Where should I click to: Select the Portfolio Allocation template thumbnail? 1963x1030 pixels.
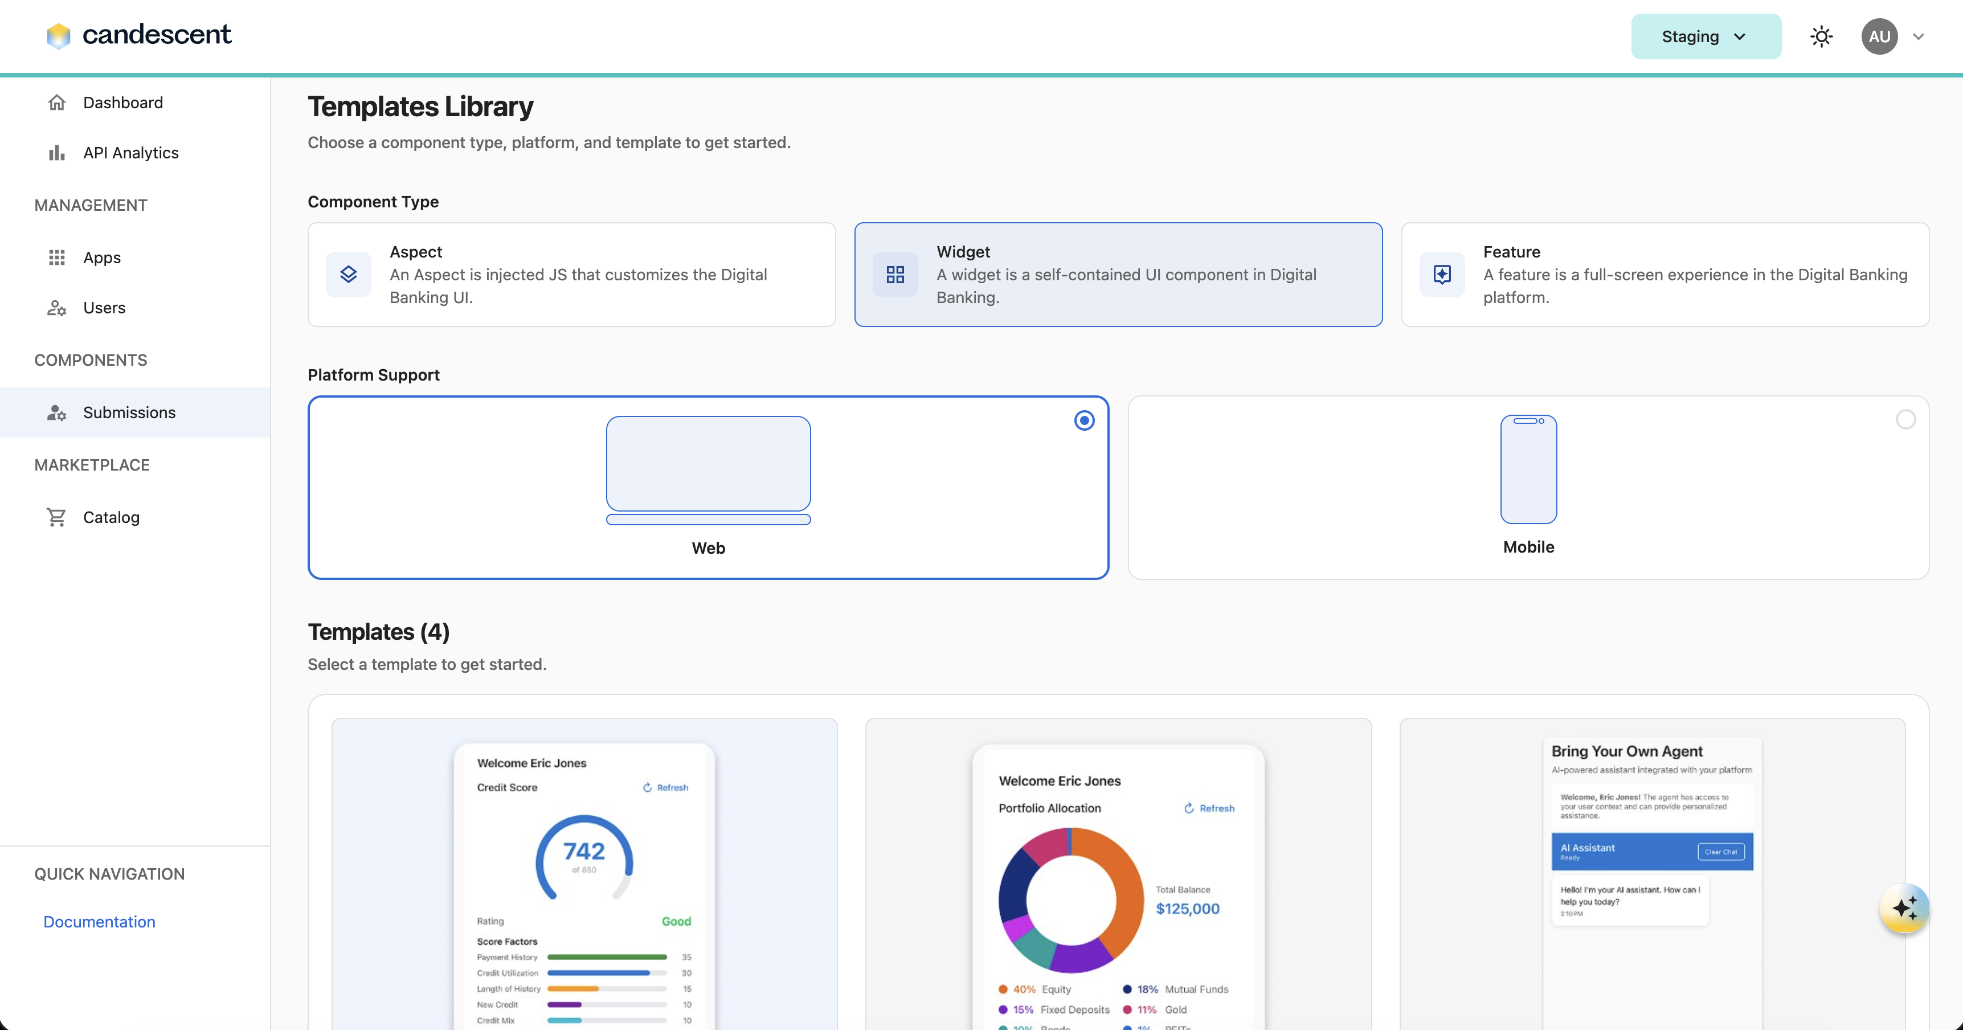click(x=1118, y=874)
